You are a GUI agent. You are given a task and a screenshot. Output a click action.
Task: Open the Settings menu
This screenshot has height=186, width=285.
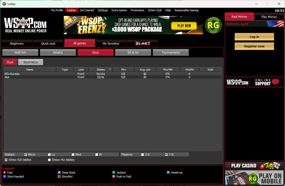(103, 10)
